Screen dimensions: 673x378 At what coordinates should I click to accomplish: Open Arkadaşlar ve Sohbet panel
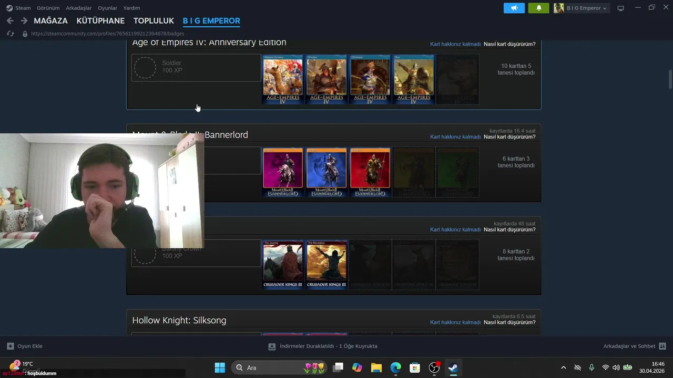635,346
